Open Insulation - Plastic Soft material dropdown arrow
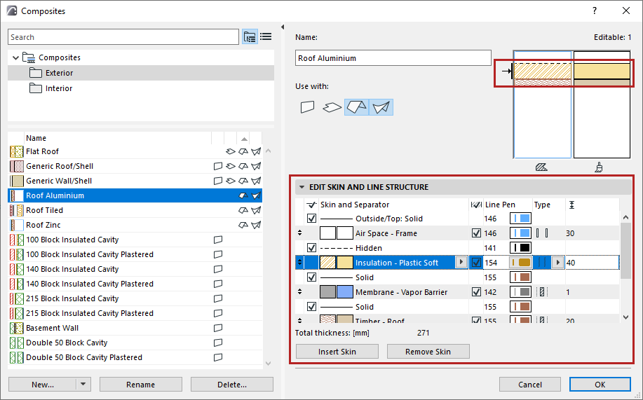Viewport: 643px width, 400px height. (x=461, y=262)
